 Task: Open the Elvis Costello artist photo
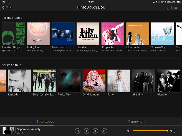(44, 81)
